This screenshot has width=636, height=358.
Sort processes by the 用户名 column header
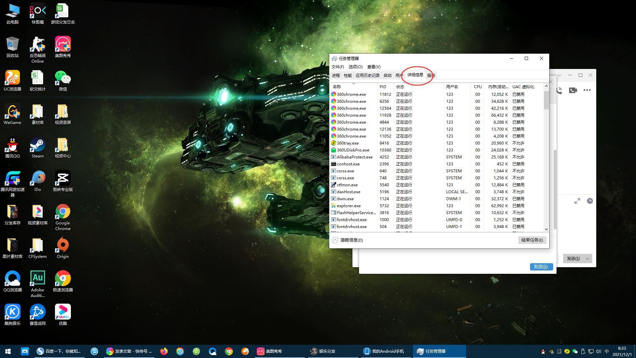[457, 87]
